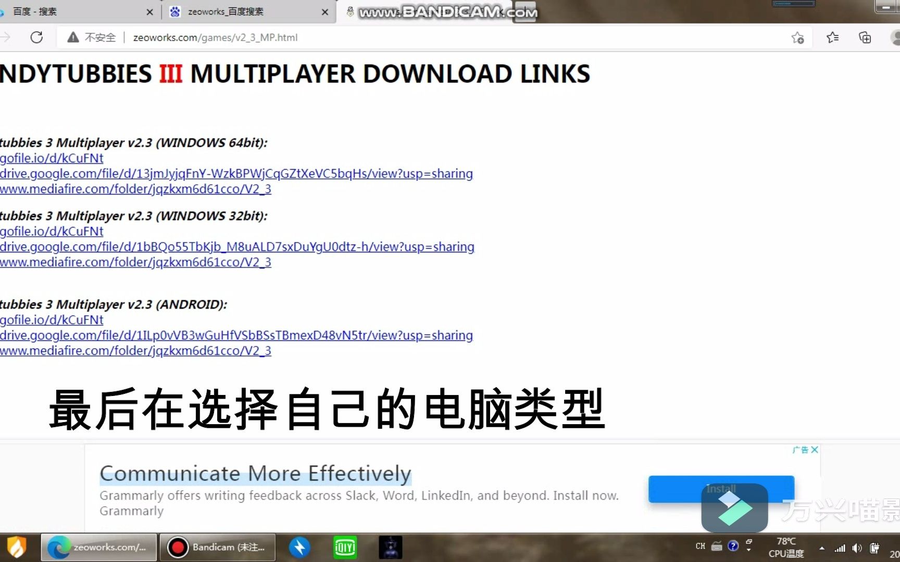The height and width of the screenshot is (562, 900).
Task: Add page to favorites star icon
Action: coord(797,37)
